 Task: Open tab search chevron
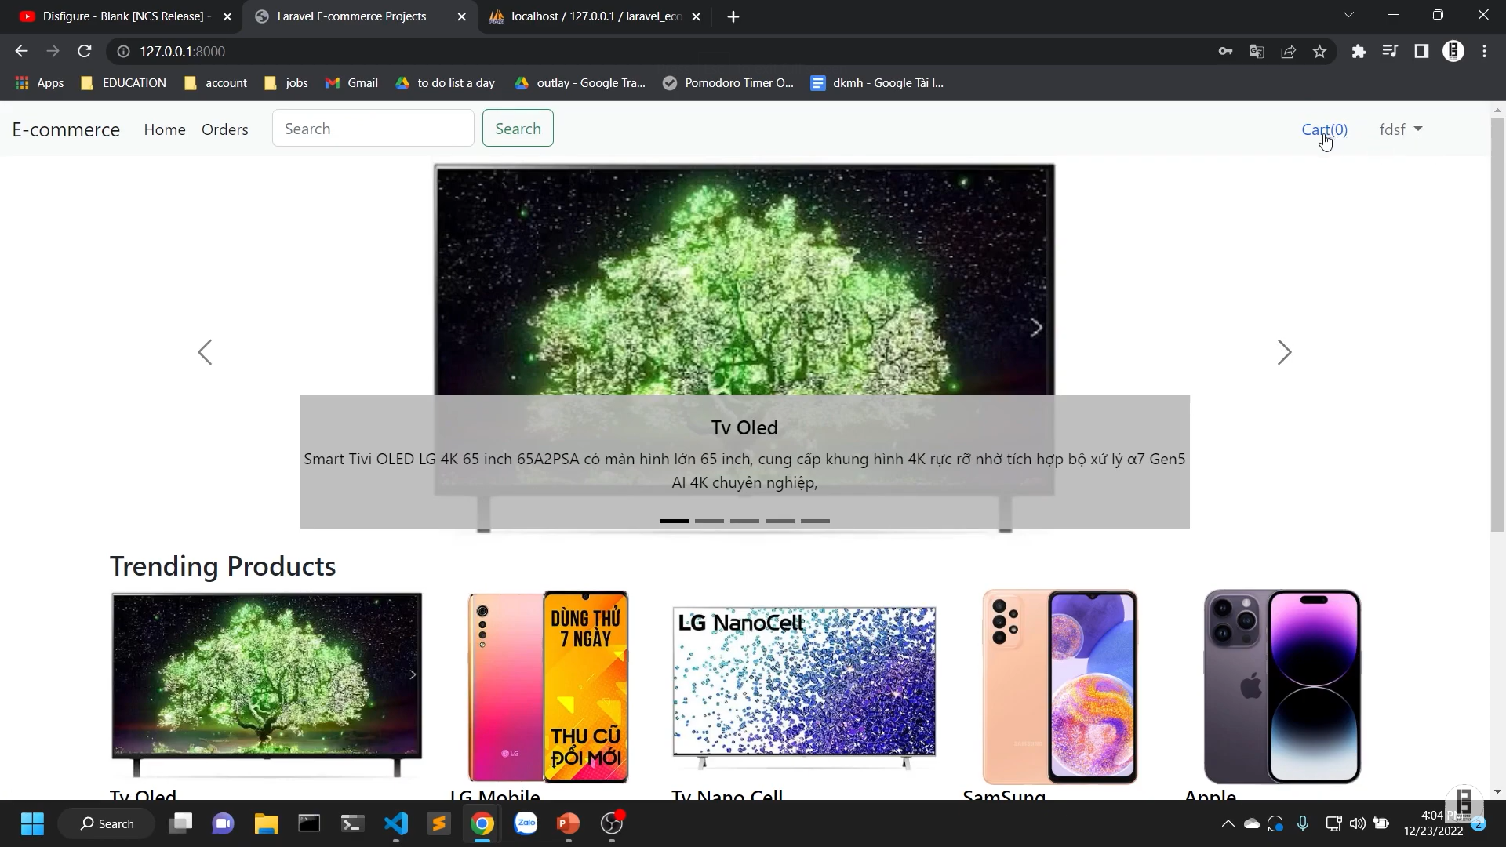click(1348, 15)
